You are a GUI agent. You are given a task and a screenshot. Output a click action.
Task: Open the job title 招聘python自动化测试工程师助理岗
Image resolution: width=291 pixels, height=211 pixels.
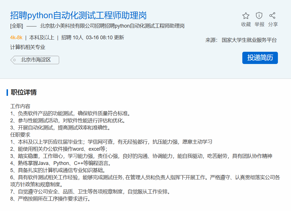[78, 15]
